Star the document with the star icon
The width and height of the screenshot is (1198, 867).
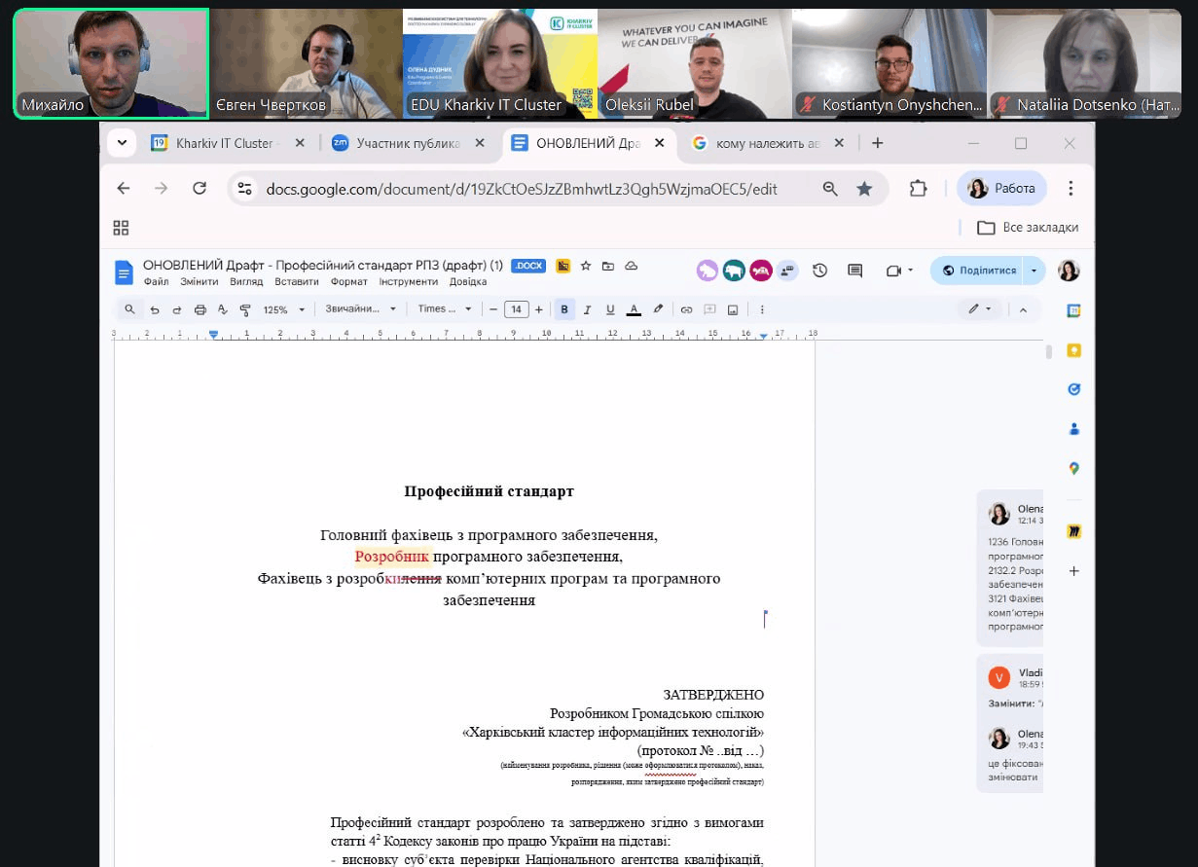pyautogui.click(x=586, y=266)
